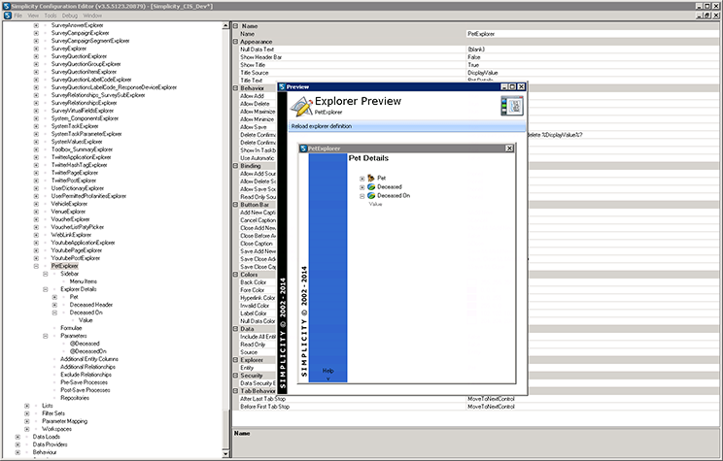Click the down chevron below Help

(327, 379)
